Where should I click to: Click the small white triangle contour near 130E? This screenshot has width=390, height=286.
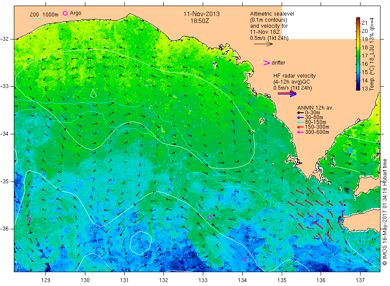click(x=93, y=93)
